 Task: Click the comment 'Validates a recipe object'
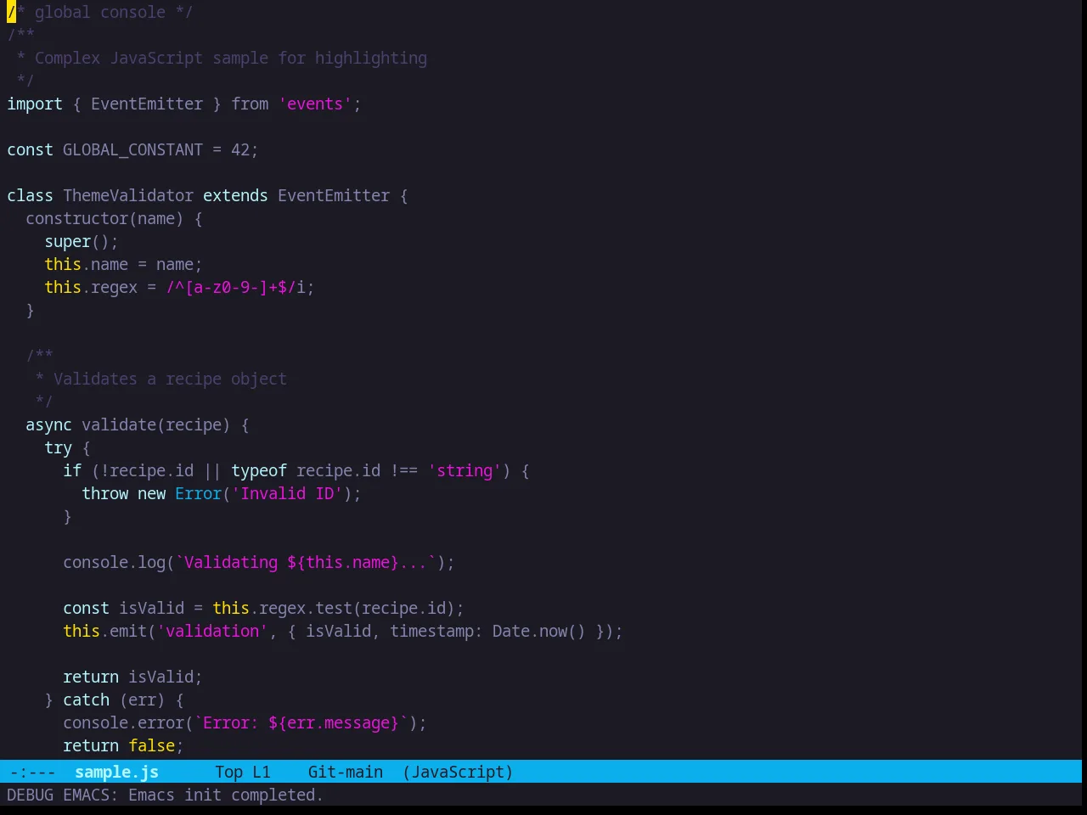tap(170, 379)
